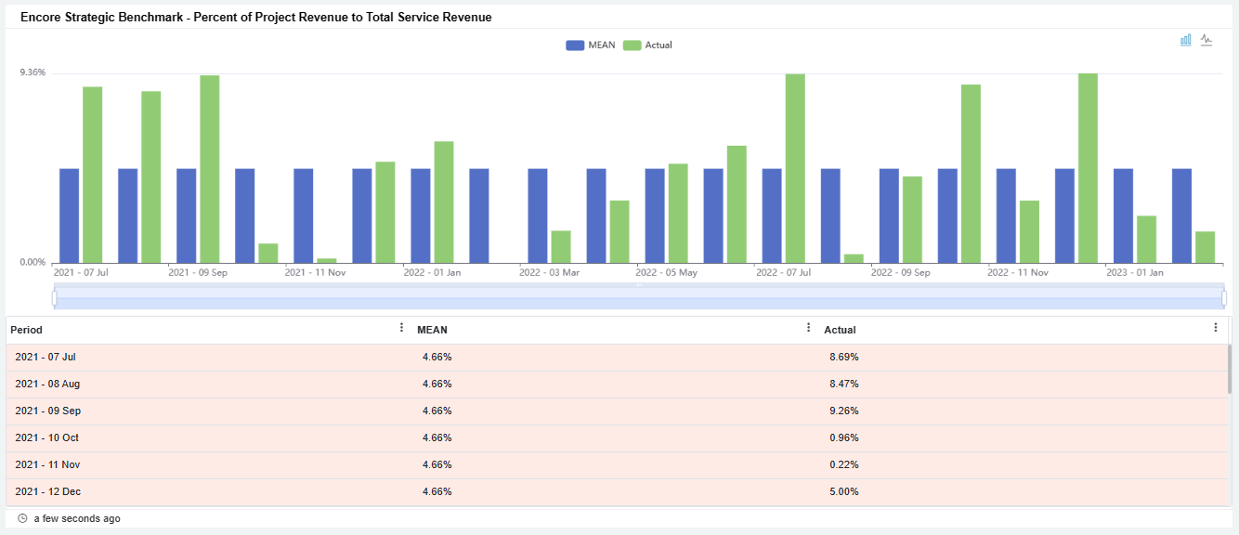Viewport: 1239px width, 535px height.
Task: Open the MEAN column options menu
Action: click(x=808, y=328)
